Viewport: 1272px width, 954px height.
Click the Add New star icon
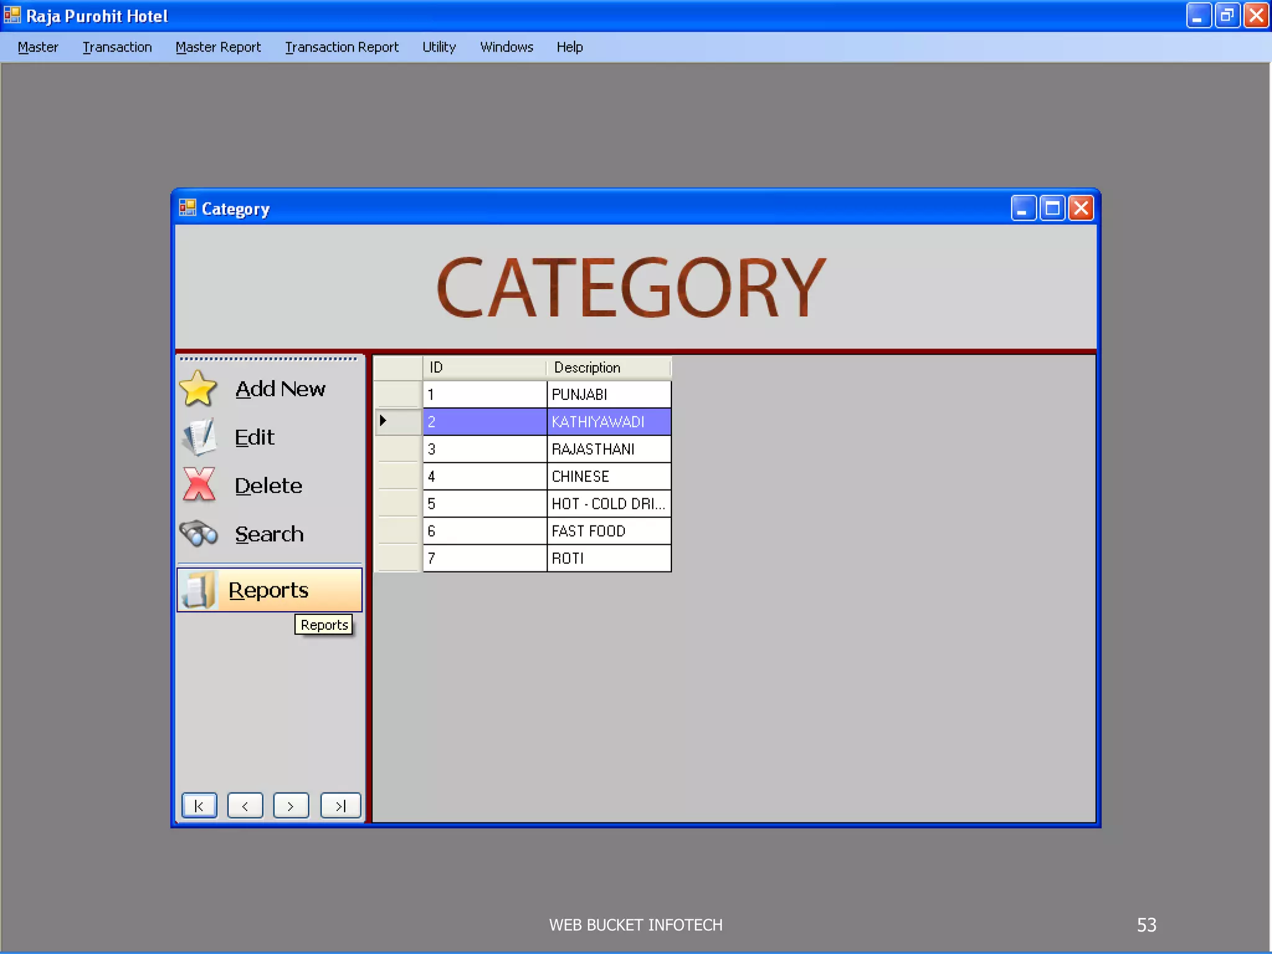198,388
